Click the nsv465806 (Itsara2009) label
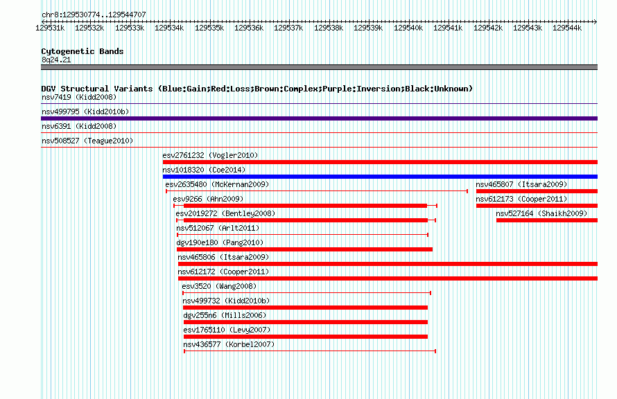Screen dimensions: 617x399 (x=223, y=257)
